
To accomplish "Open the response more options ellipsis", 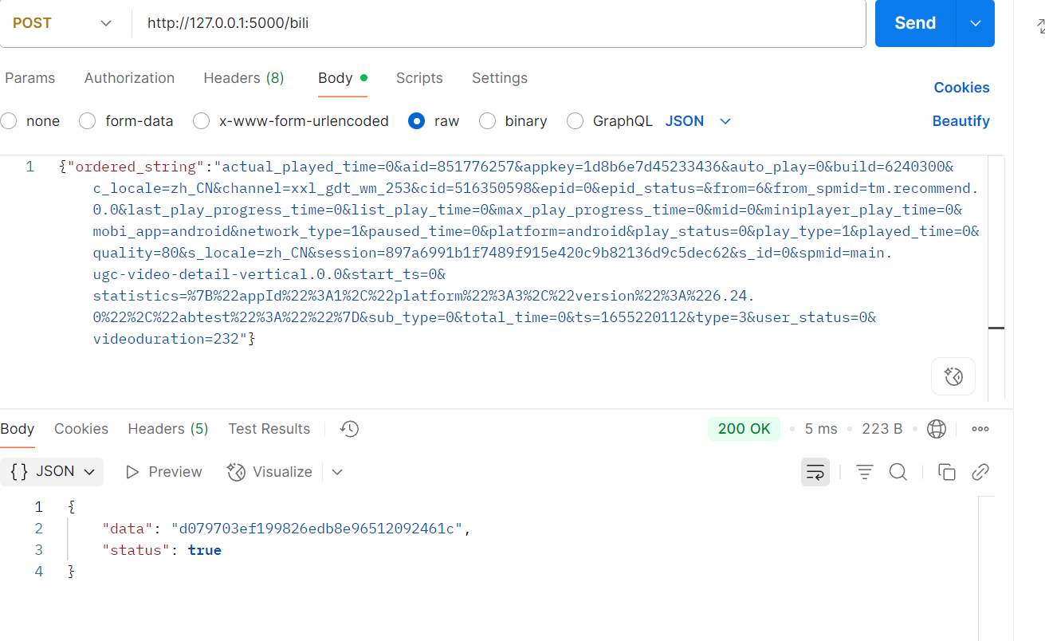I will 980,429.
